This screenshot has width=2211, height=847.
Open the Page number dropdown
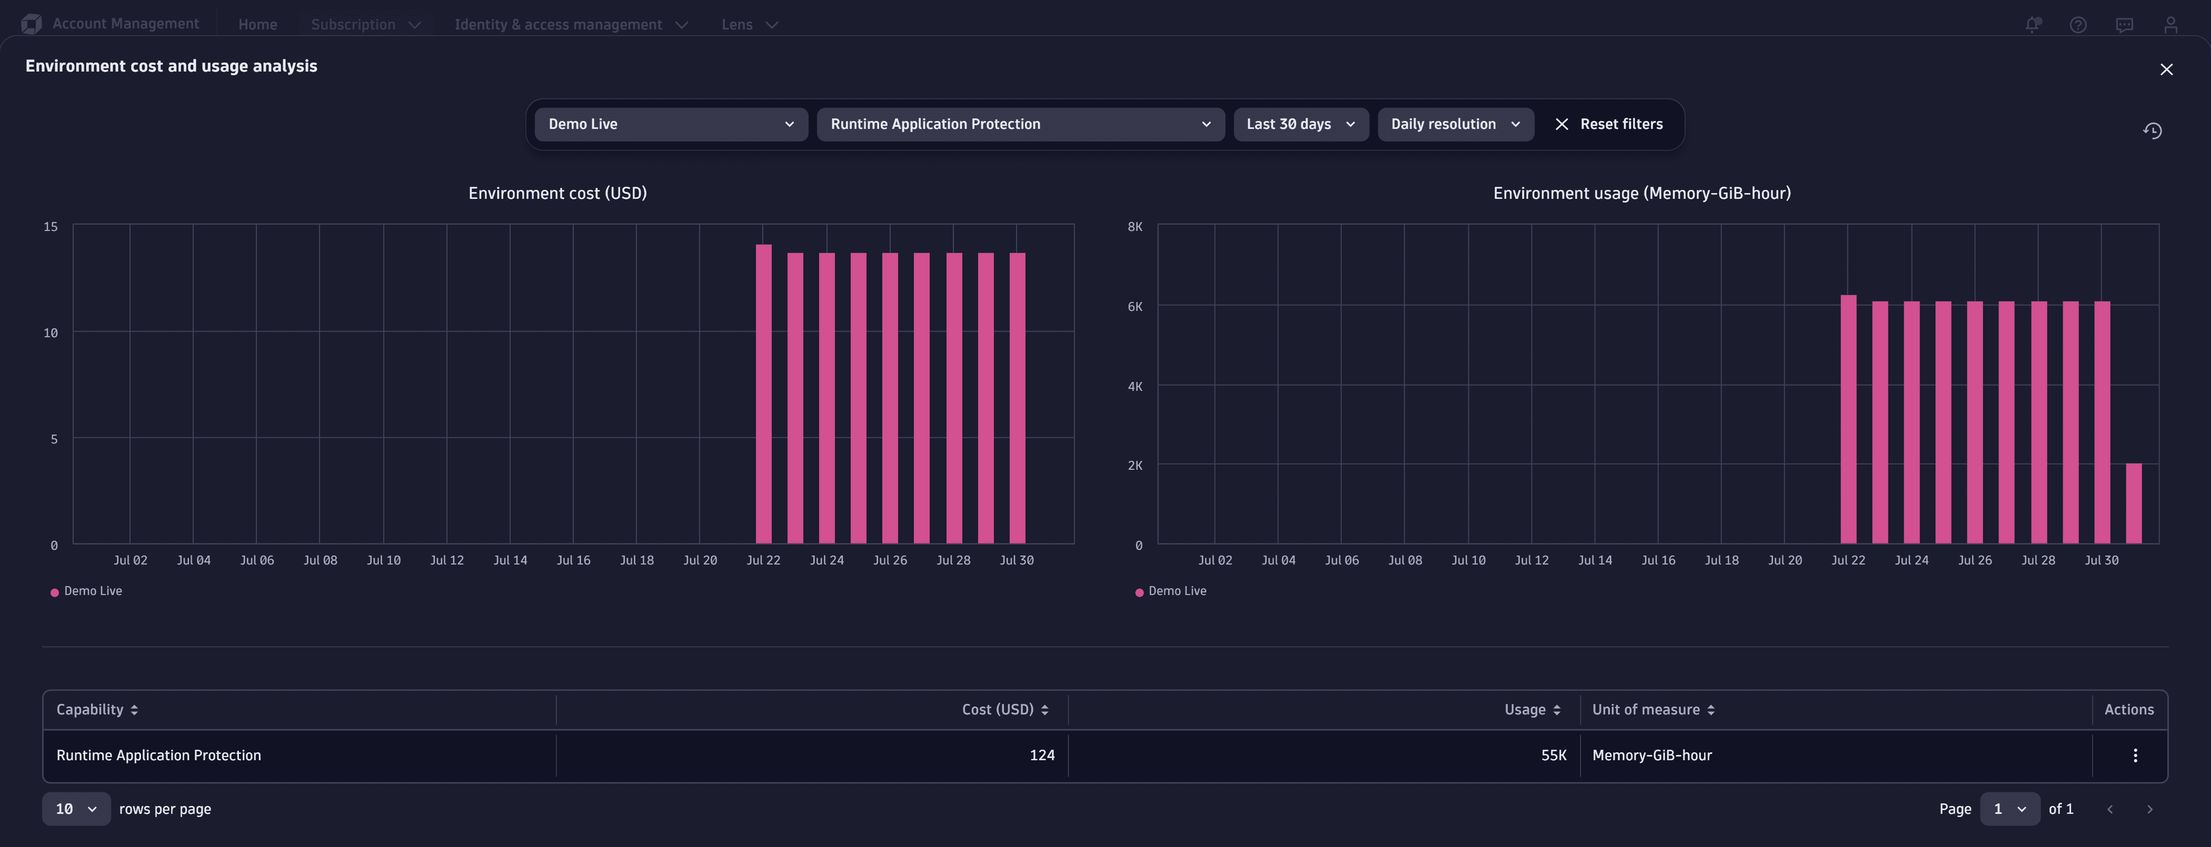(x=2009, y=809)
